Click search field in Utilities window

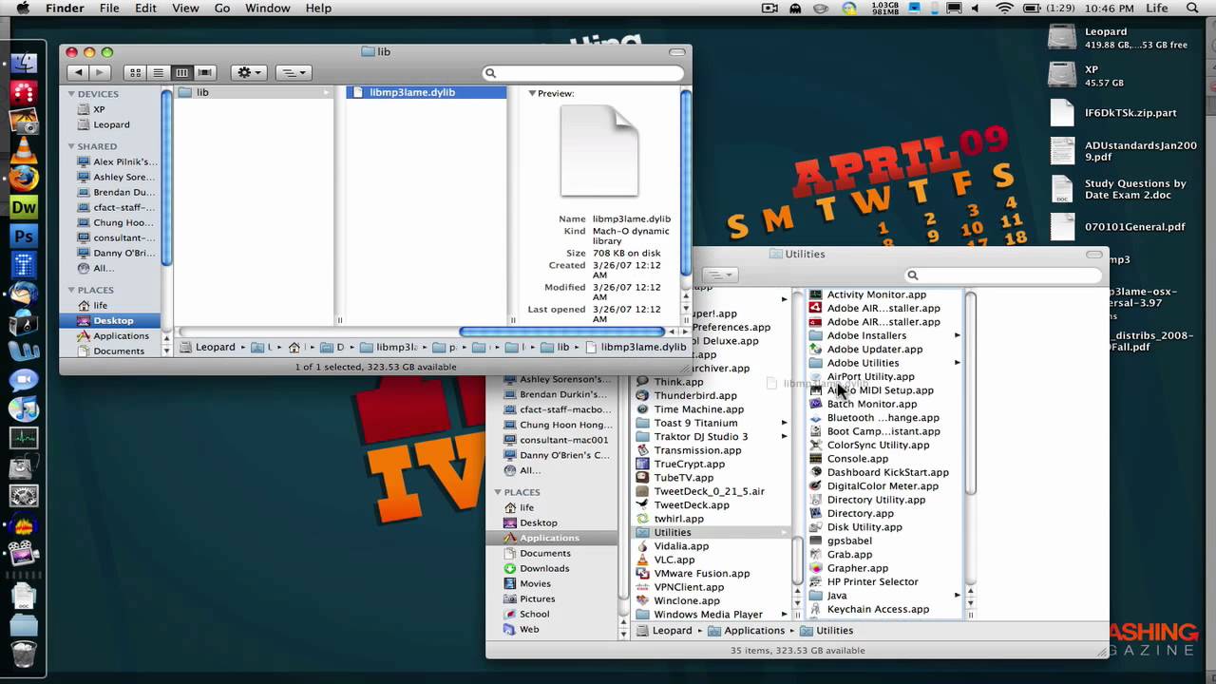click(1004, 275)
